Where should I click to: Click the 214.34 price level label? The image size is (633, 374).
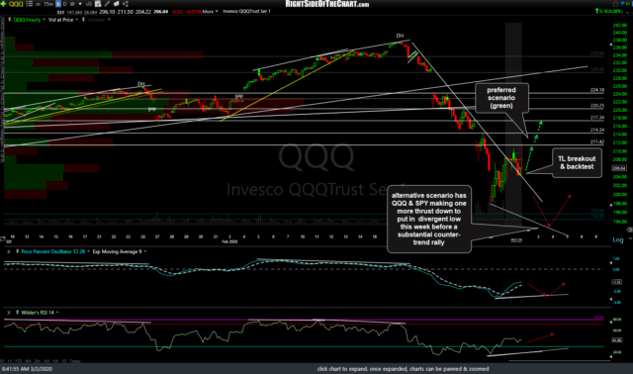click(x=597, y=130)
